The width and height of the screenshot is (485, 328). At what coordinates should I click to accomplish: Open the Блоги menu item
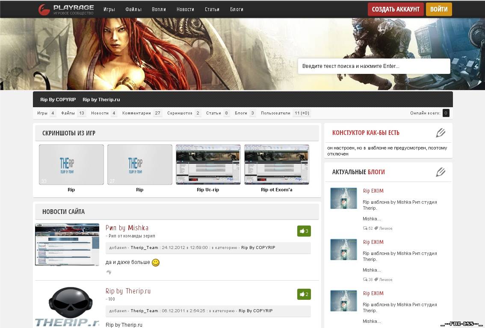coord(237,9)
